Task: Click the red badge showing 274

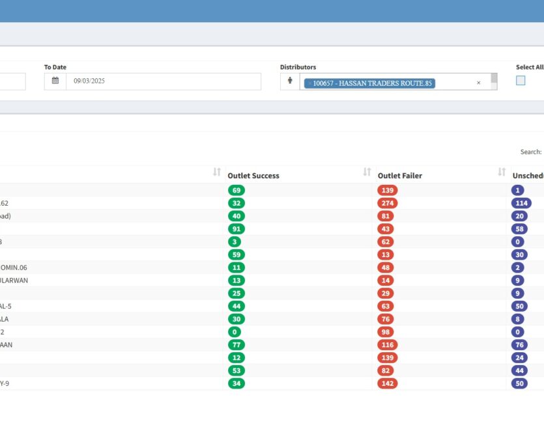Action: pos(387,203)
